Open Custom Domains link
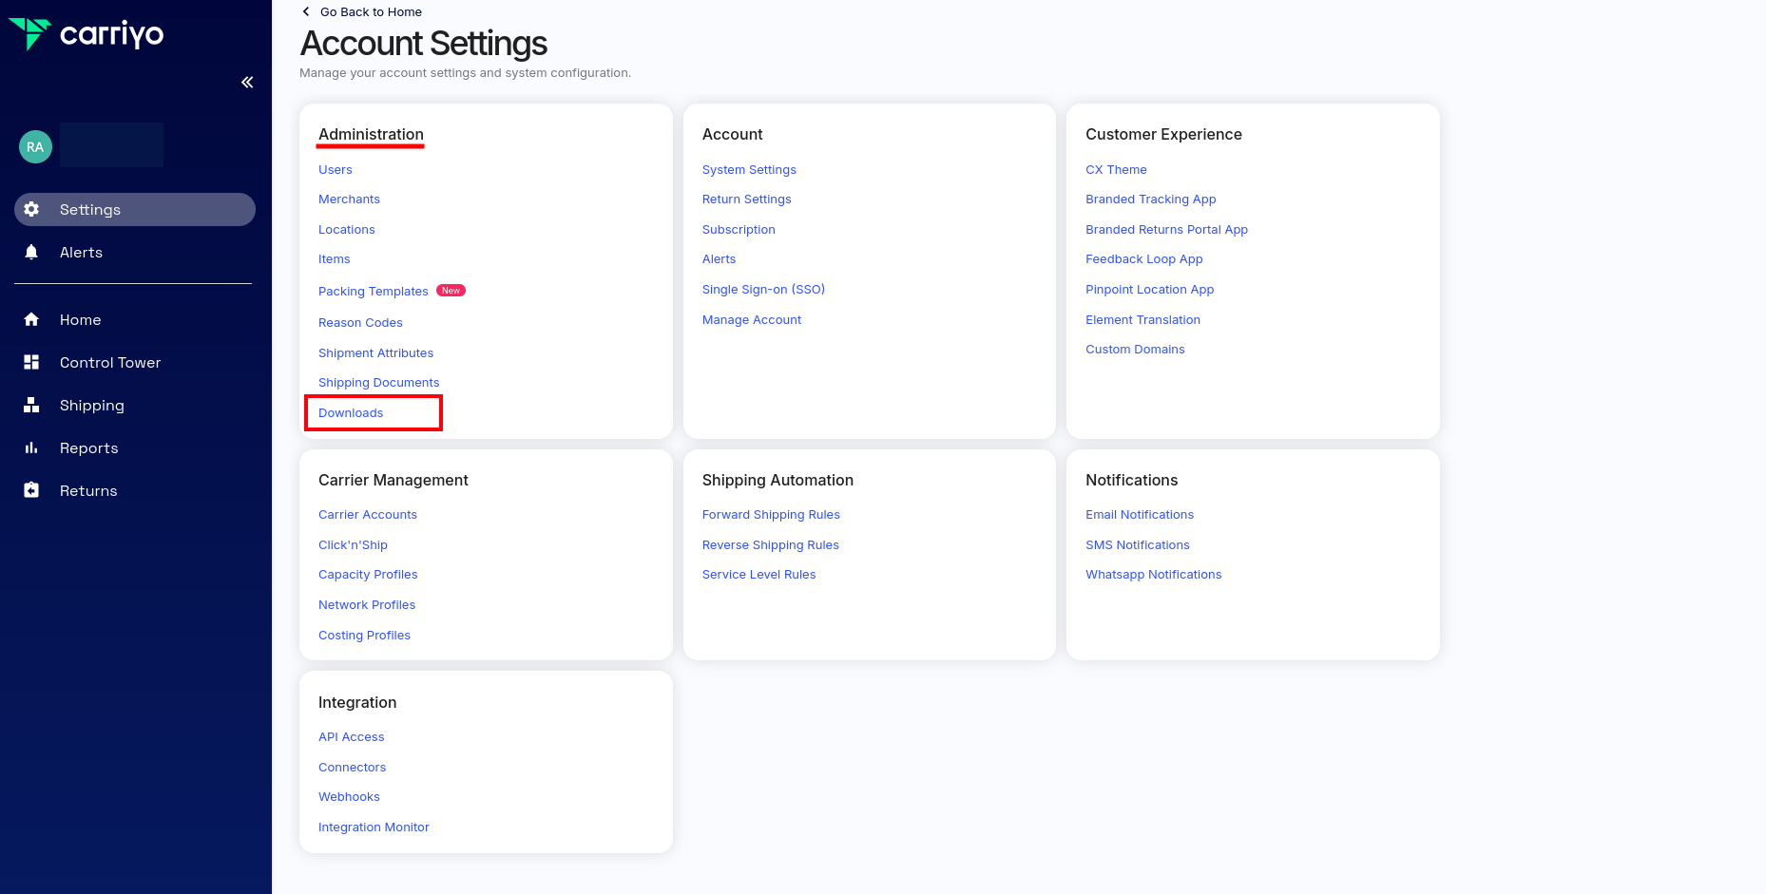 pyautogui.click(x=1135, y=349)
